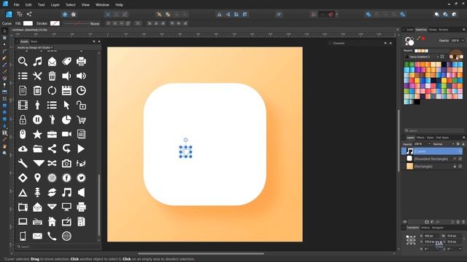Select the telephone handset asset icon
This screenshot has height=262, width=467.
coord(52,236)
